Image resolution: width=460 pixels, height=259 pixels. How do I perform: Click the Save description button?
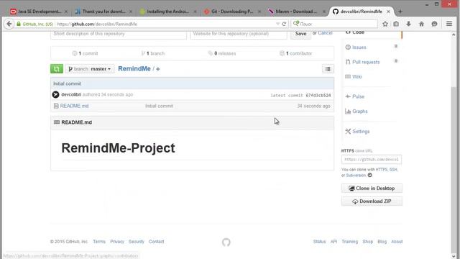300,34
